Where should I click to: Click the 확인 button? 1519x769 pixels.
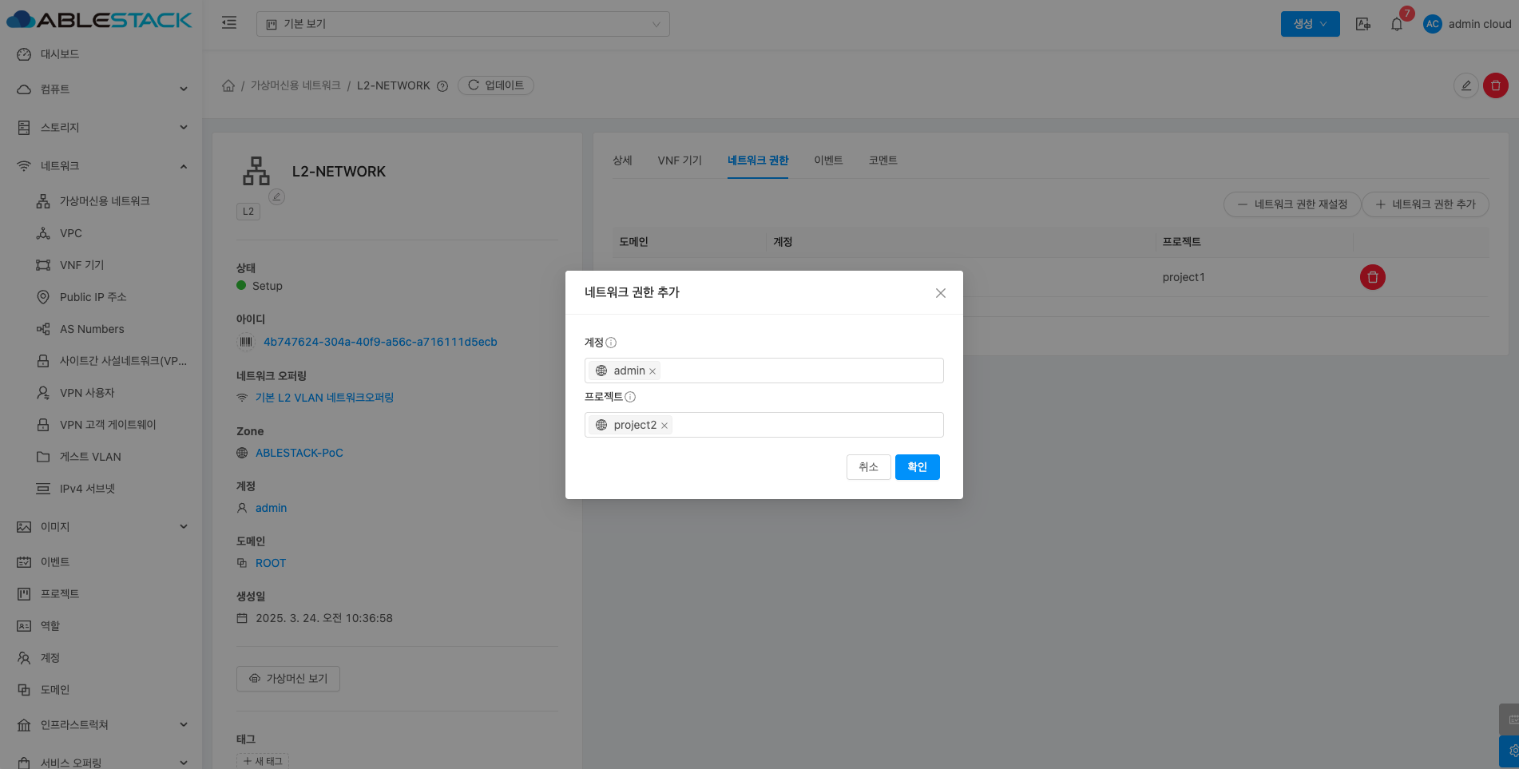[x=918, y=467]
